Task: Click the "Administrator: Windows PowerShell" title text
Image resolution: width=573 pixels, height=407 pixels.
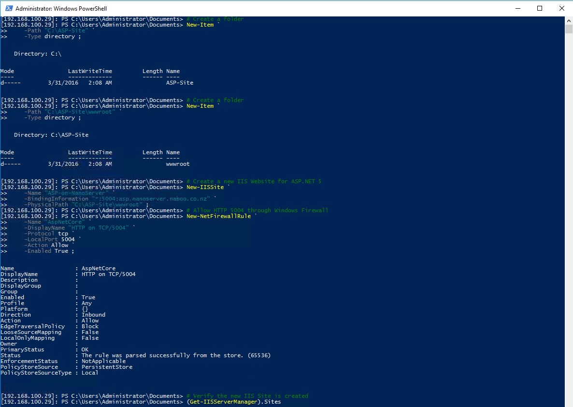Action: [x=61, y=8]
